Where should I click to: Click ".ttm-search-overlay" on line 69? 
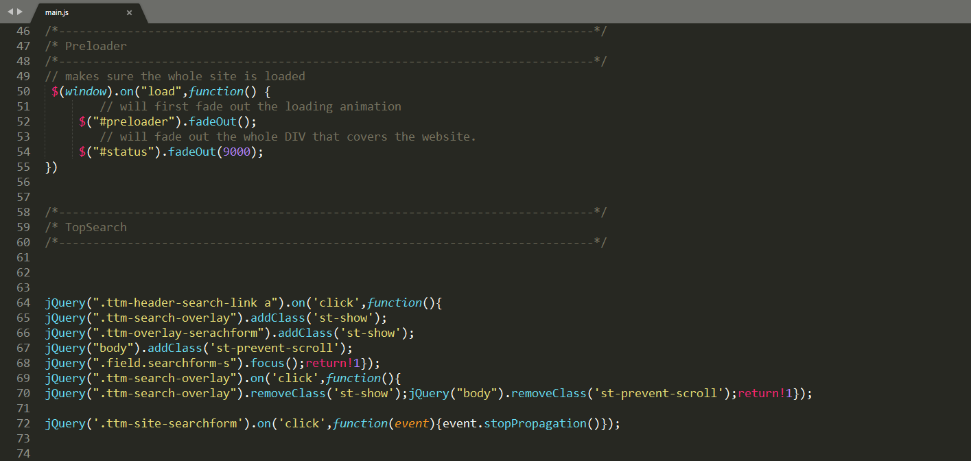click(x=165, y=378)
